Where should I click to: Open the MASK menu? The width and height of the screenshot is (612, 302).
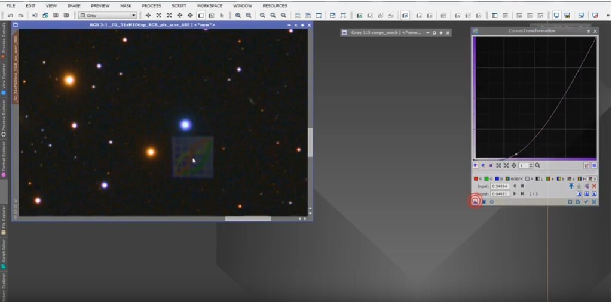point(126,6)
